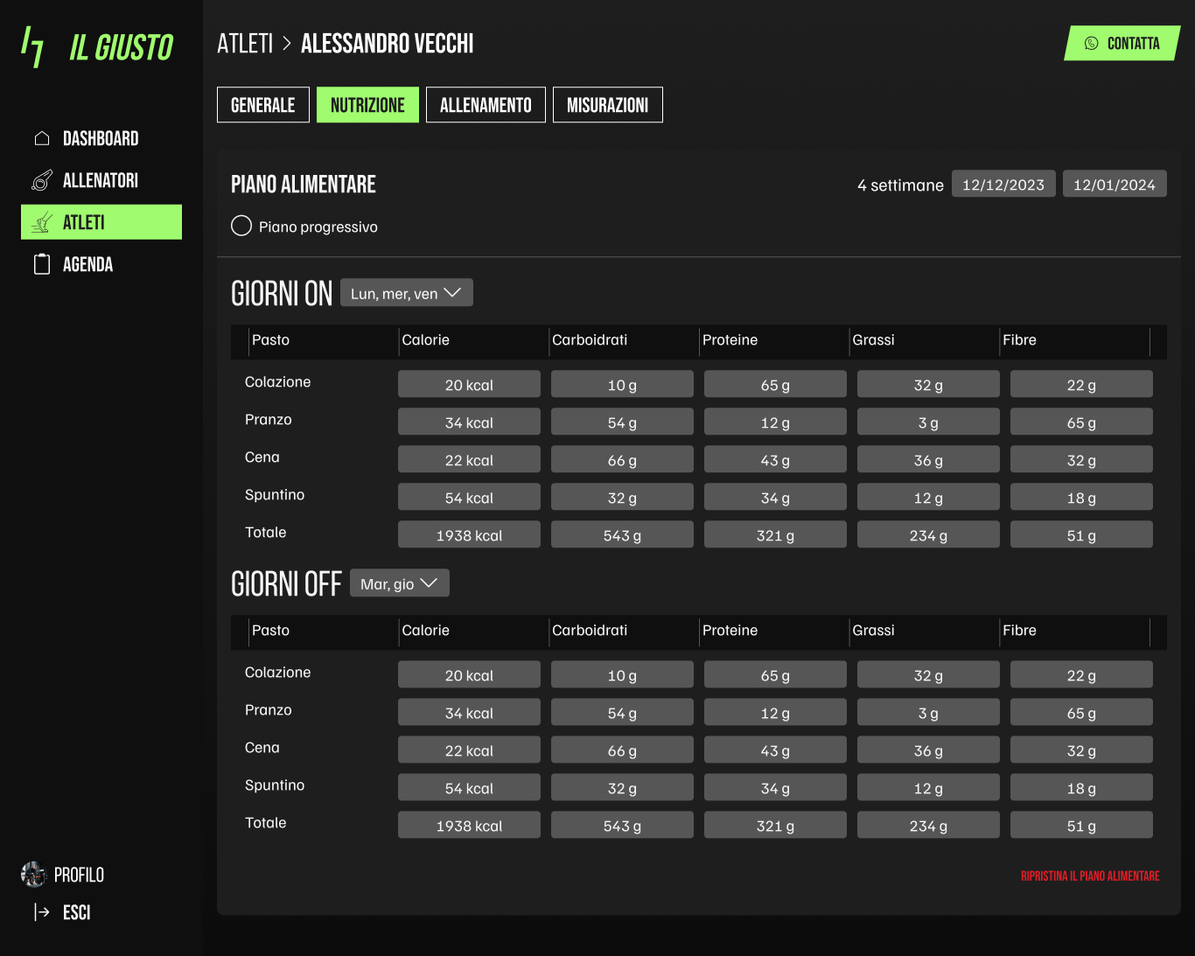
Task: Open Dashboard in the sidebar
Action: pos(101,138)
